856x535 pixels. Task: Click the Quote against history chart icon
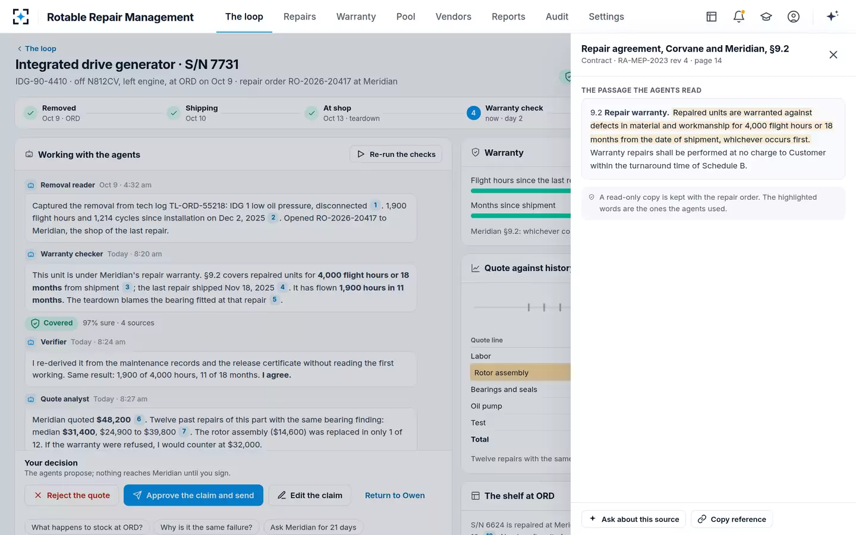point(476,268)
